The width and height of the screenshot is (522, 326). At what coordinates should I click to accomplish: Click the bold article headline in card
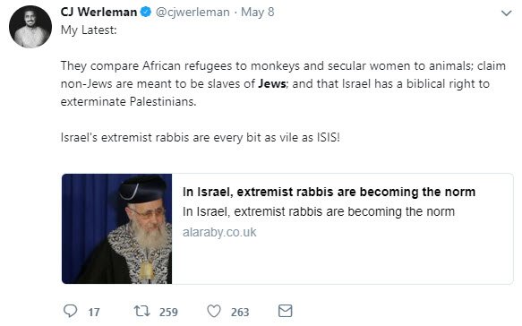pyautogui.click(x=329, y=192)
